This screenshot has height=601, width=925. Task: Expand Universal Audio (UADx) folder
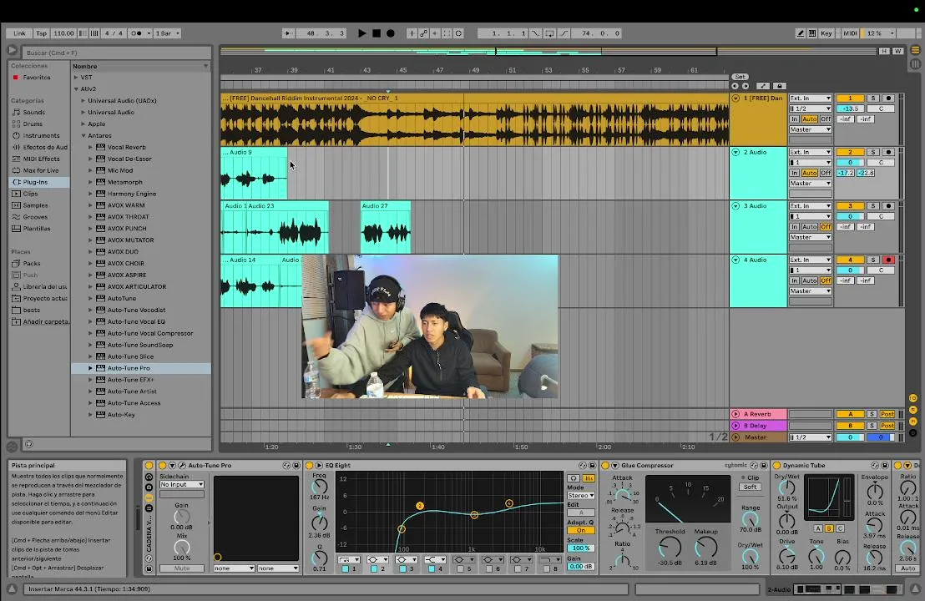click(83, 101)
